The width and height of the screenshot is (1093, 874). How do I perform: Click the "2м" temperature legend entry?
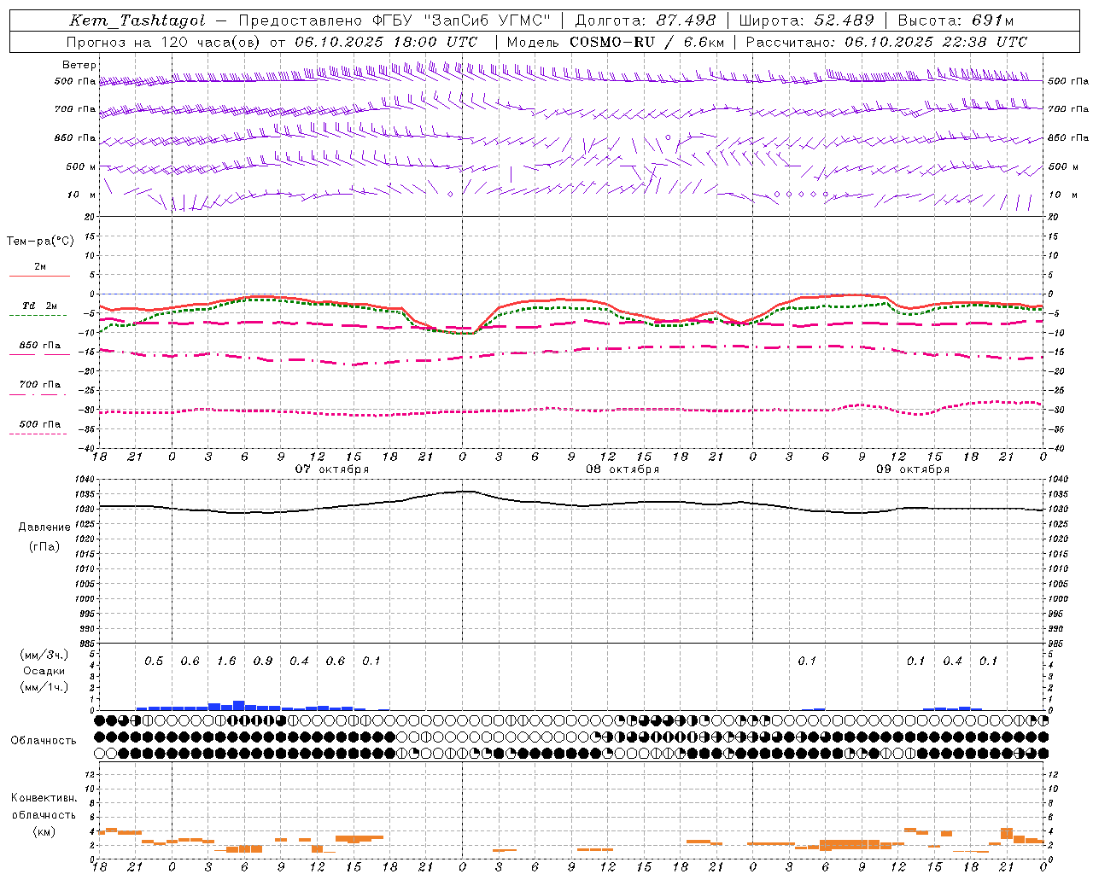pos(40,267)
